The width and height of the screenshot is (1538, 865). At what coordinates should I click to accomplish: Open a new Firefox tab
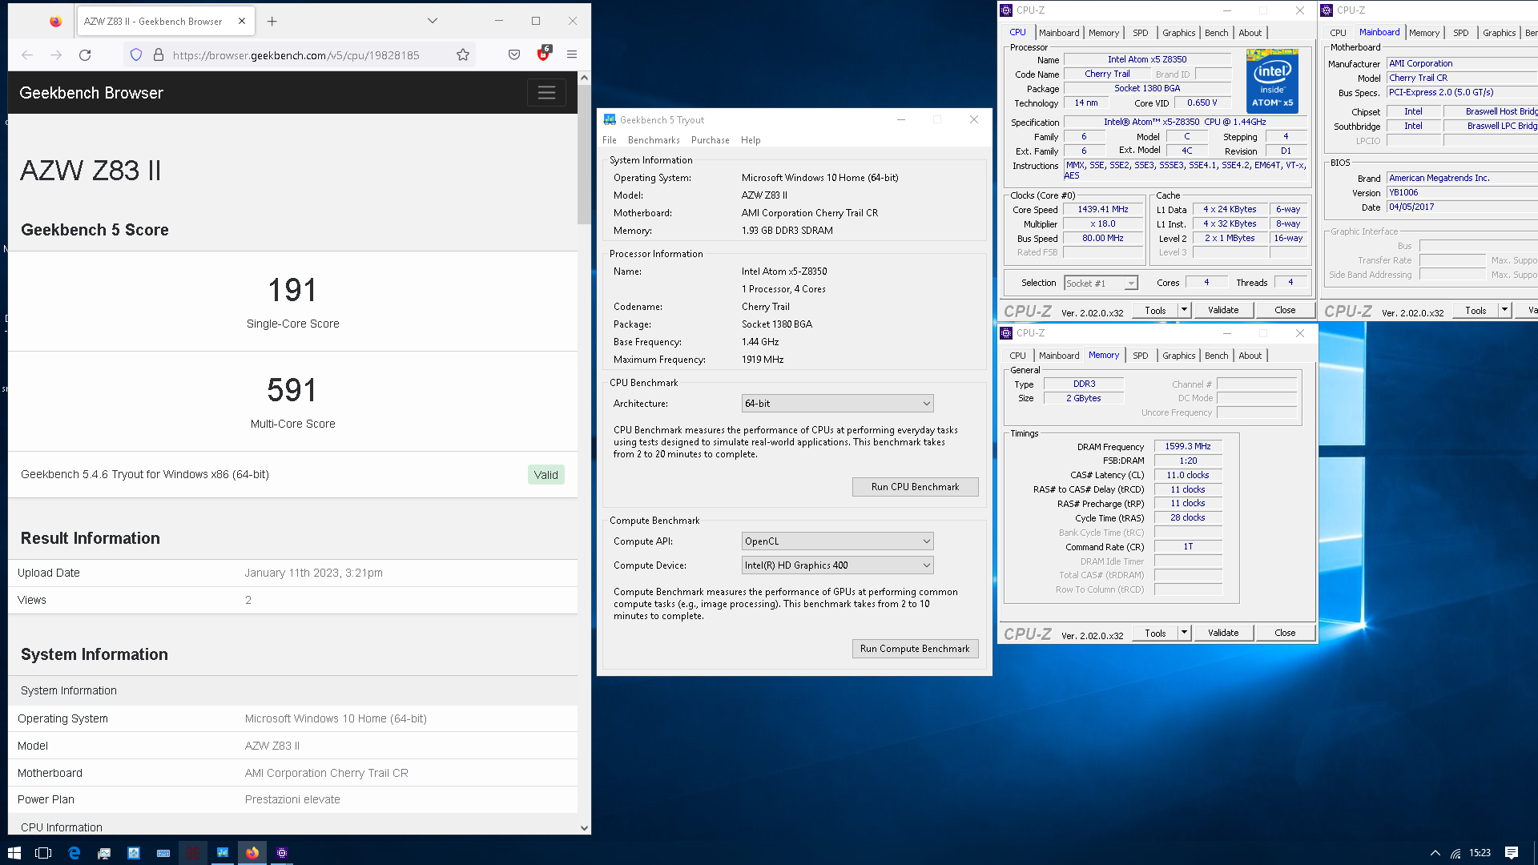tap(272, 22)
